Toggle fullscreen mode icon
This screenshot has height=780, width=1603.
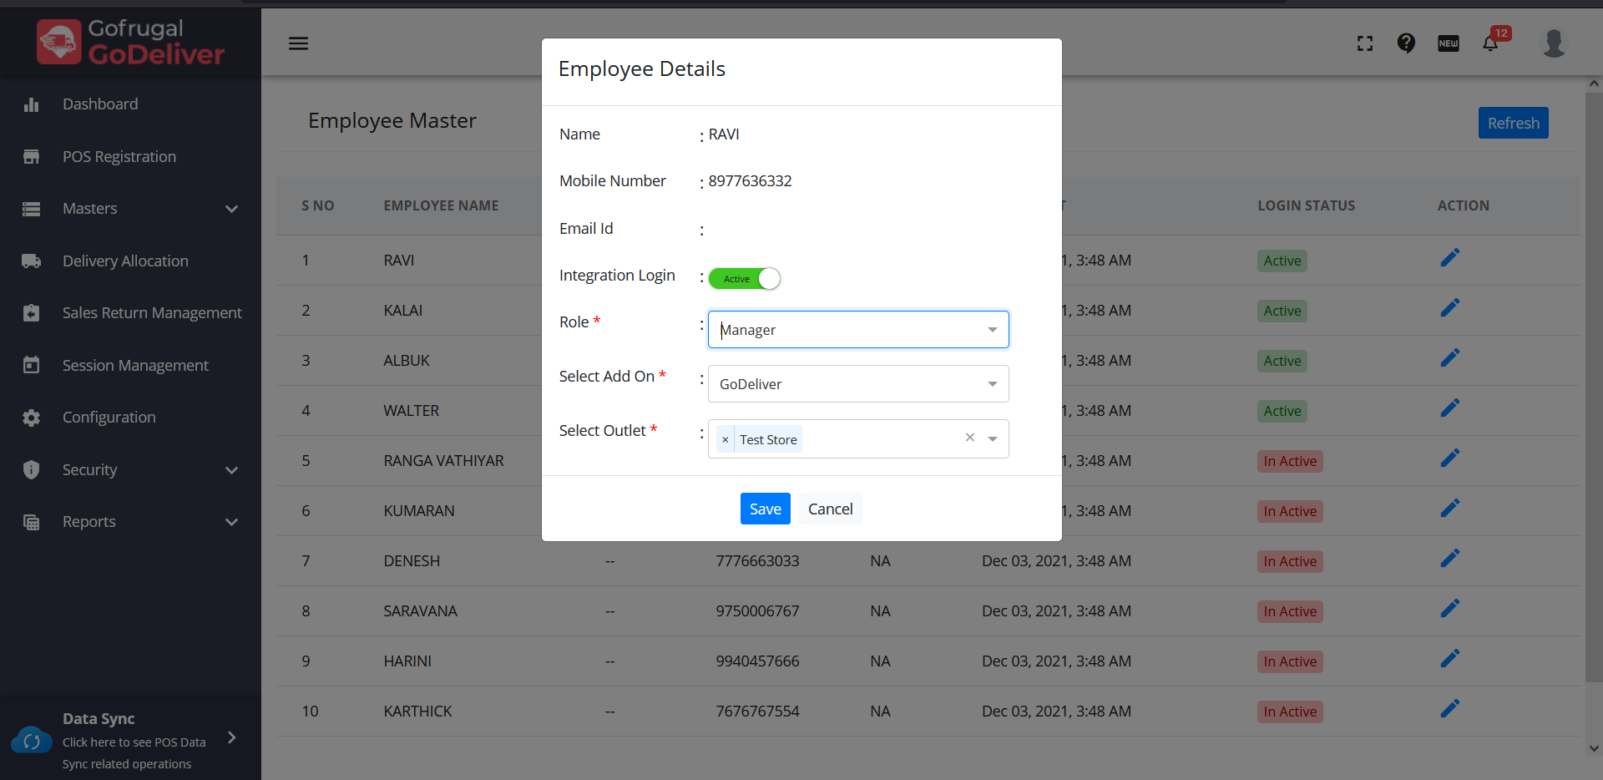(1365, 43)
